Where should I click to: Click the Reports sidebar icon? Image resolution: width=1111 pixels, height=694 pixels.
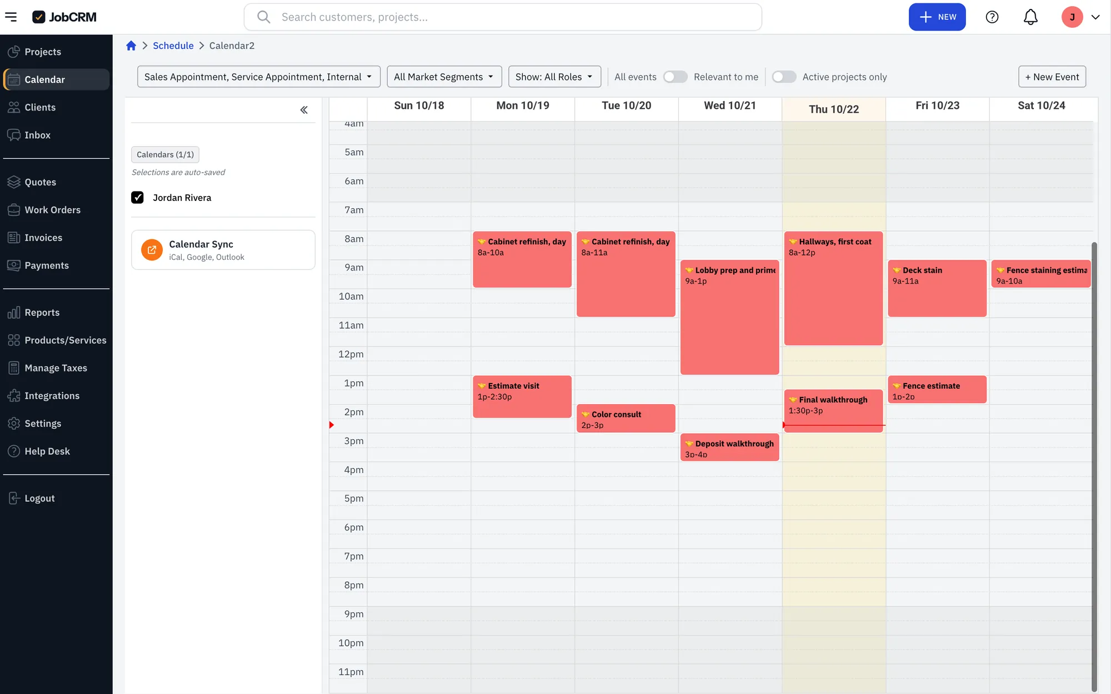tap(14, 313)
